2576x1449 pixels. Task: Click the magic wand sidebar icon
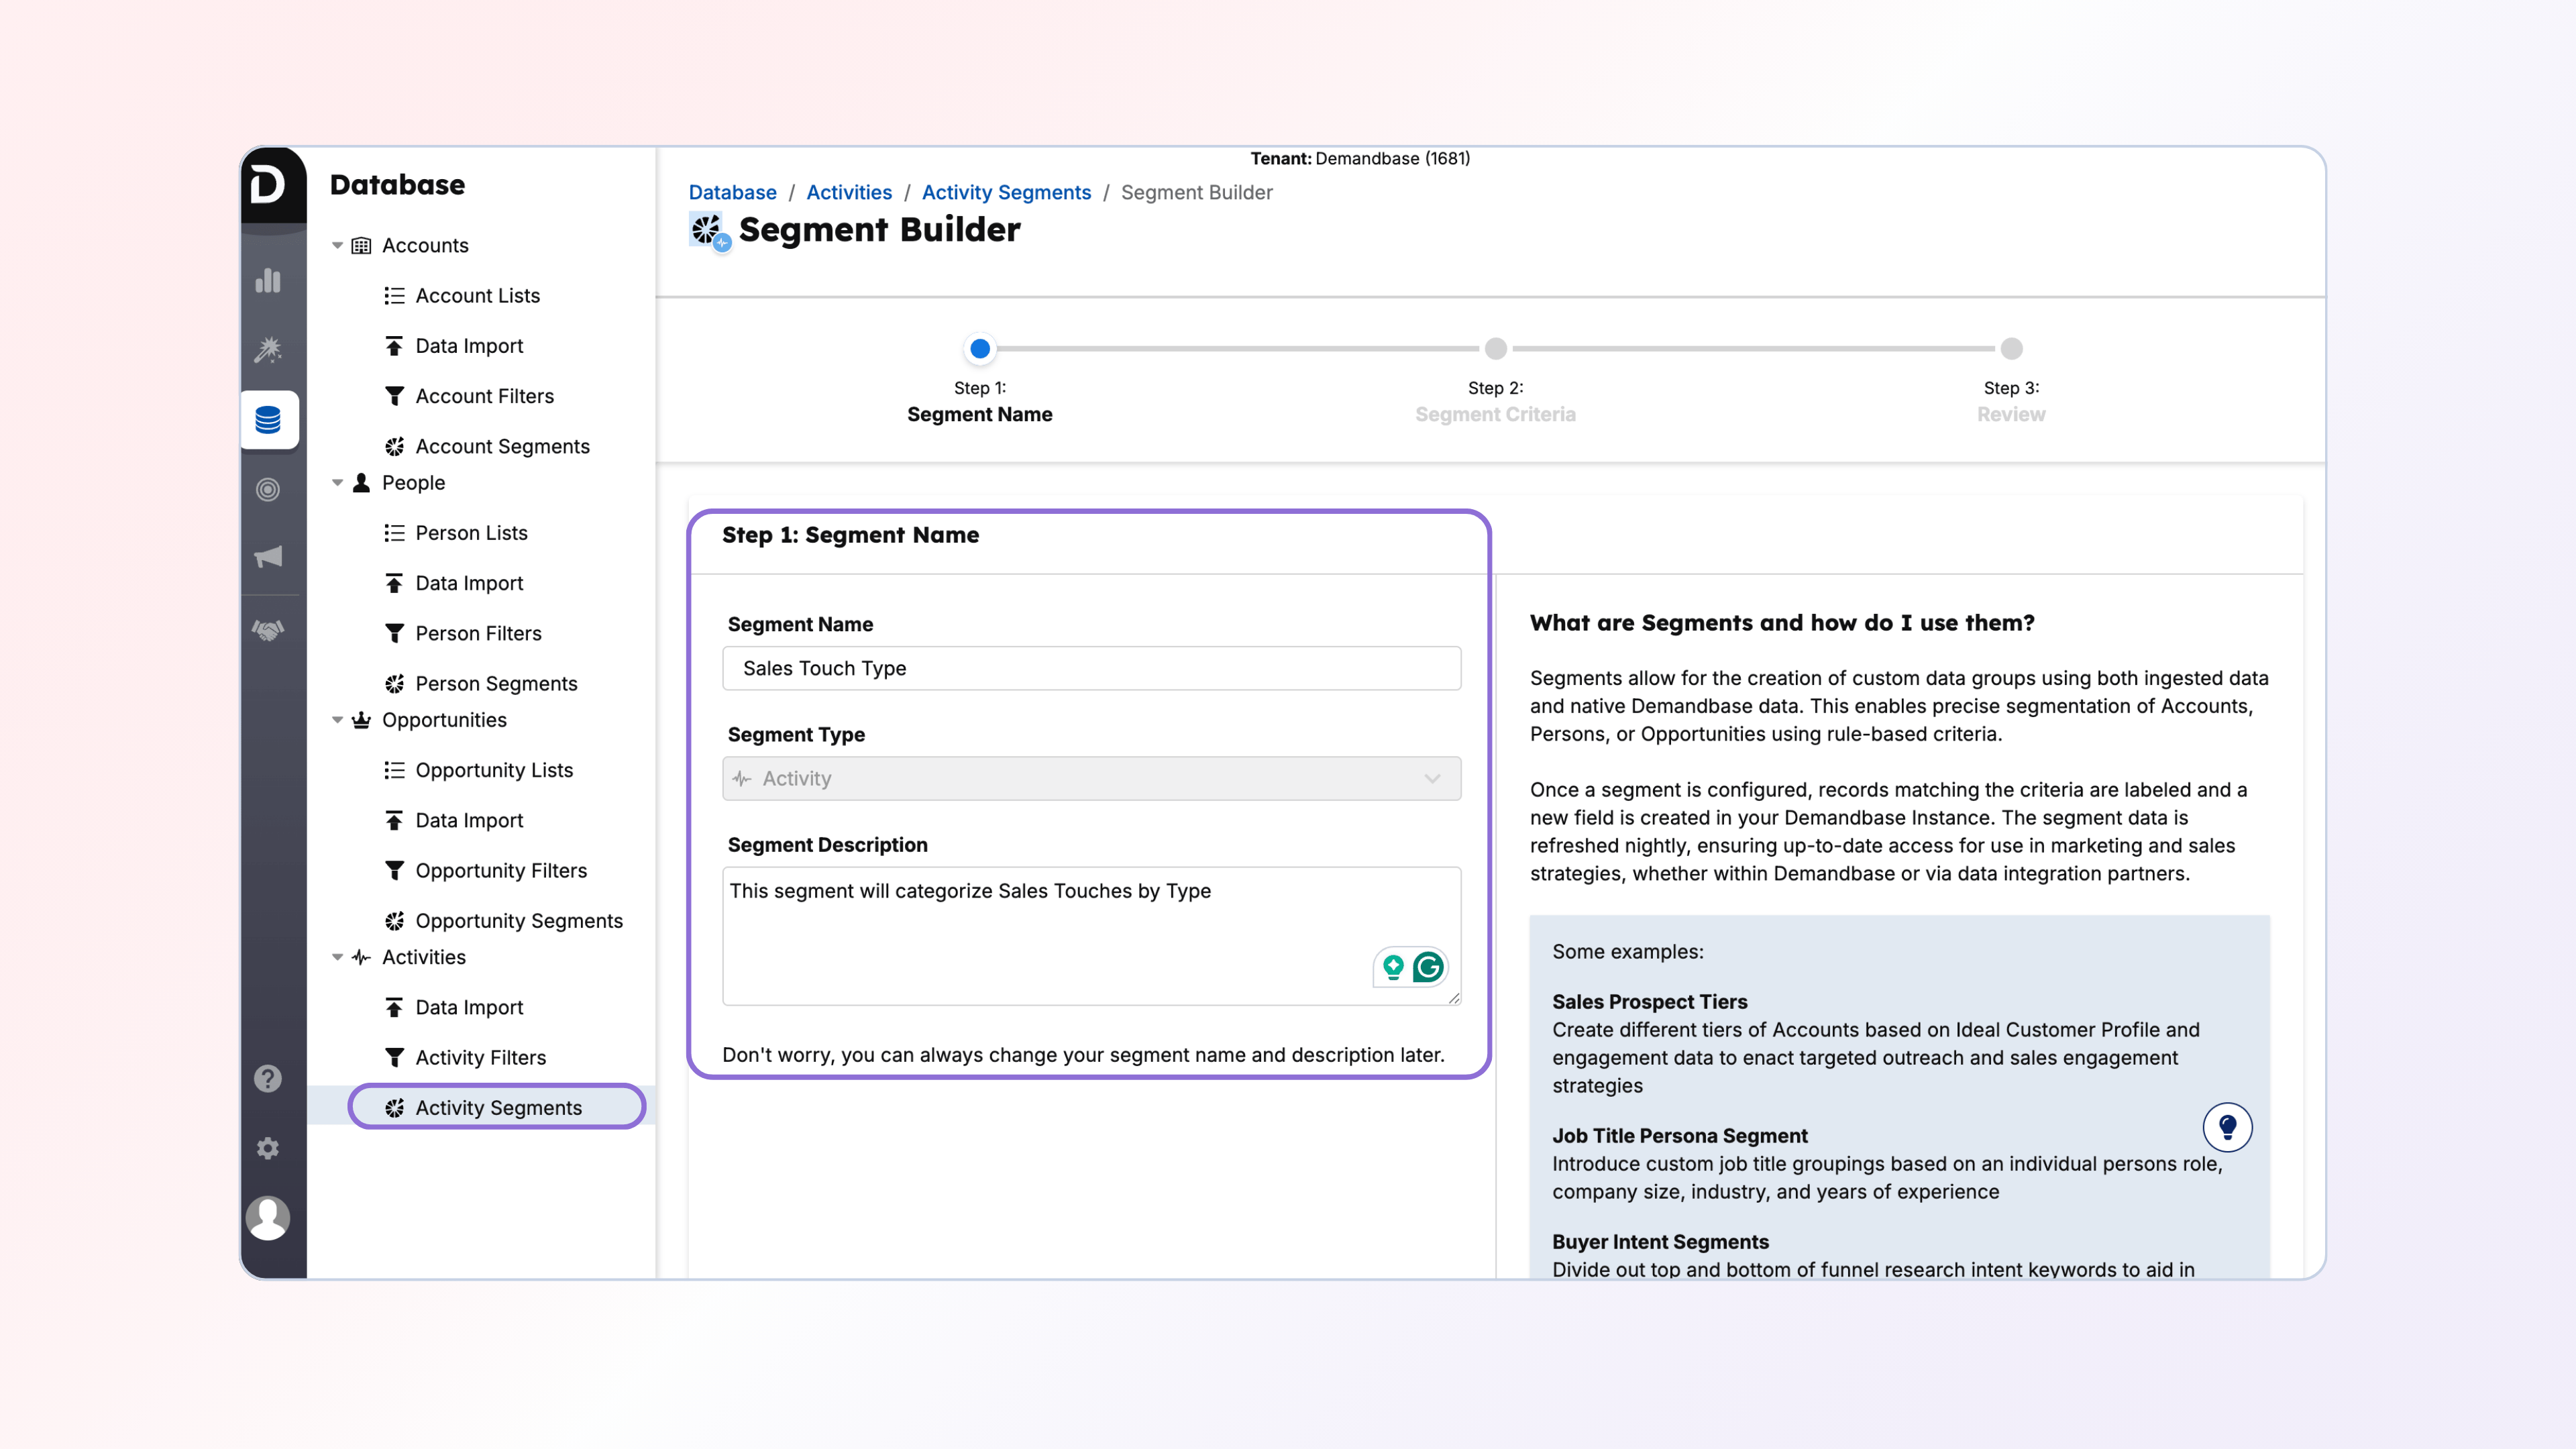(268, 349)
